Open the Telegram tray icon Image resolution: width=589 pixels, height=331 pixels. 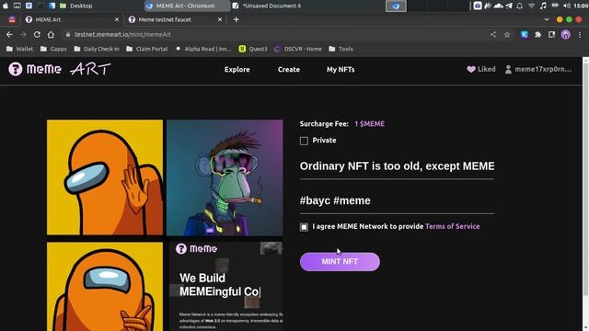509,6
